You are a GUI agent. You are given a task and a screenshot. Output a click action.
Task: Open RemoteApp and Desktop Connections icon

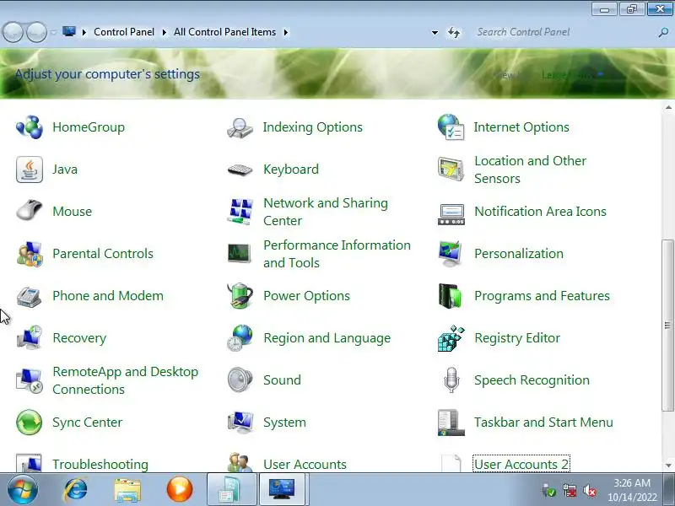coord(30,380)
